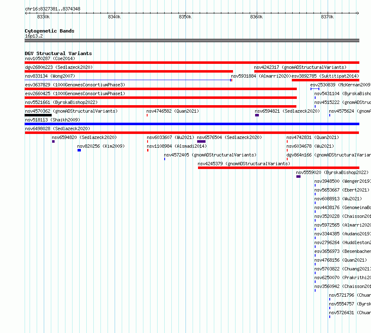Select nsv3520228 (Chaisson) variant label

pyautogui.click(x=343, y=216)
